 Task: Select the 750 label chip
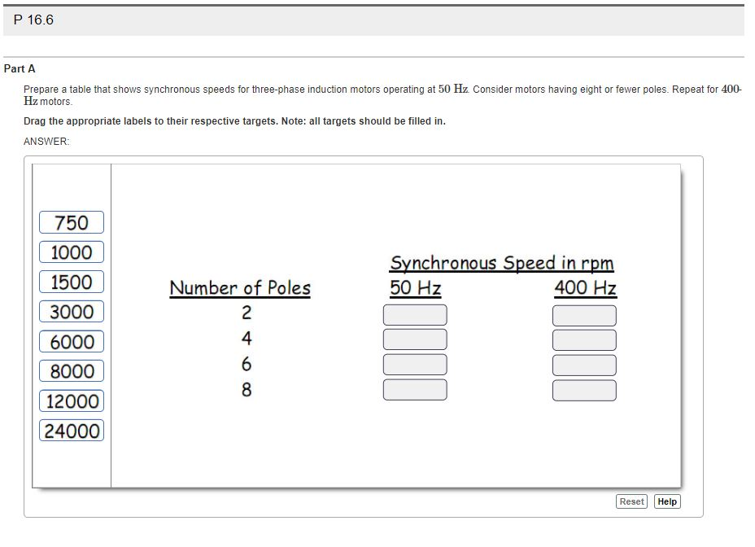pyautogui.click(x=71, y=222)
